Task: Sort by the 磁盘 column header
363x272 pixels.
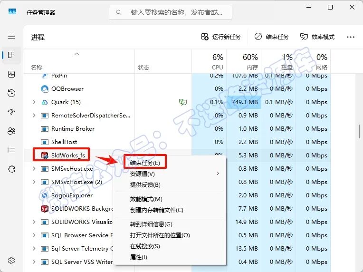Action: coord(278,61)
